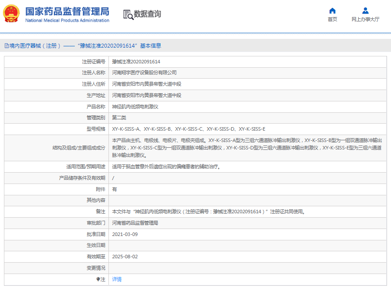Image resolution: width=391 pixels, height=288 pixels.
Task: Click the 生效日期 row label
Action: 96,246
